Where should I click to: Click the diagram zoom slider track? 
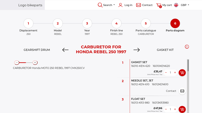pyautogui.click(x=26, y=63)
